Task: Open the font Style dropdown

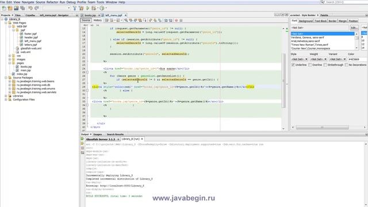Action: [300, 59]
